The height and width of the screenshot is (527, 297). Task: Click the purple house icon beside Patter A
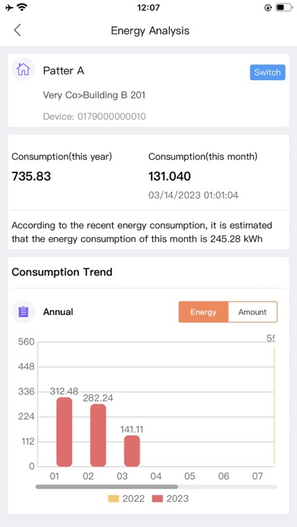click(x=23, y=70)
